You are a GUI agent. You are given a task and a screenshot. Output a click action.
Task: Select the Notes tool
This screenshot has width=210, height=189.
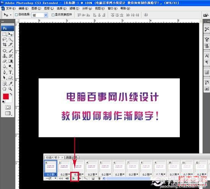[x=5, y=84]
